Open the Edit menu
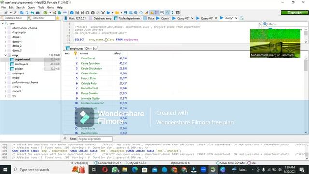309x174 pixels. [11, 7]
